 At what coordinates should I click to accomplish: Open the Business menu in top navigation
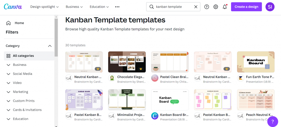click(74, 7)
